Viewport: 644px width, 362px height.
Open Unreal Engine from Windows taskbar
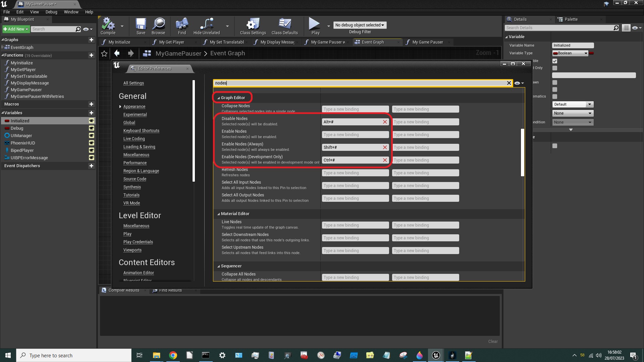coord(436,355)
